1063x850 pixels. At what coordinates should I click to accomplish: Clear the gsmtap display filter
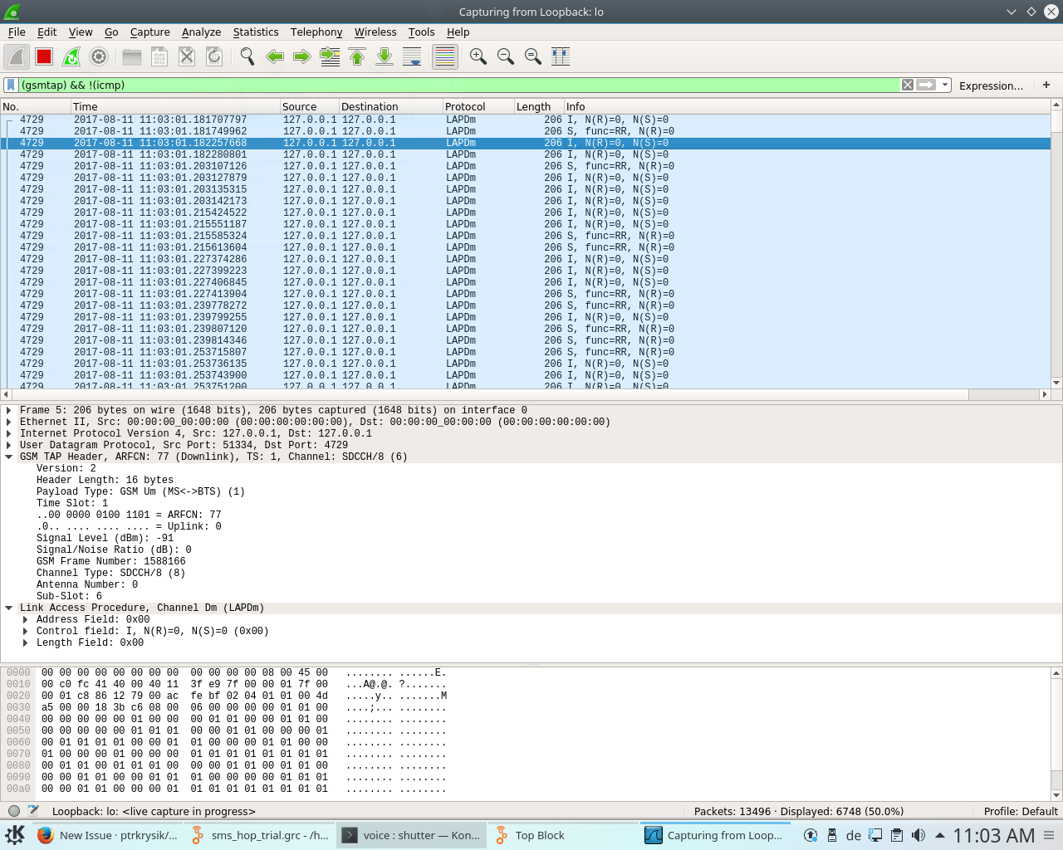[907, 85]
